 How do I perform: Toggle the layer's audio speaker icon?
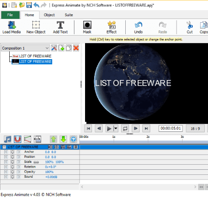pos(50,147)
